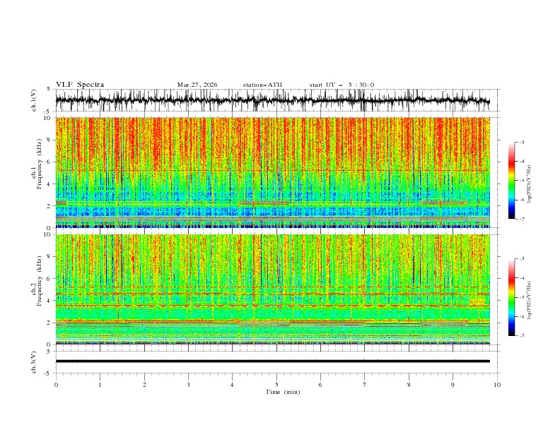Click the ch.1 color scale bar
Screen dimensions: 560x432
pyautogui.click(x=512, y=181)
